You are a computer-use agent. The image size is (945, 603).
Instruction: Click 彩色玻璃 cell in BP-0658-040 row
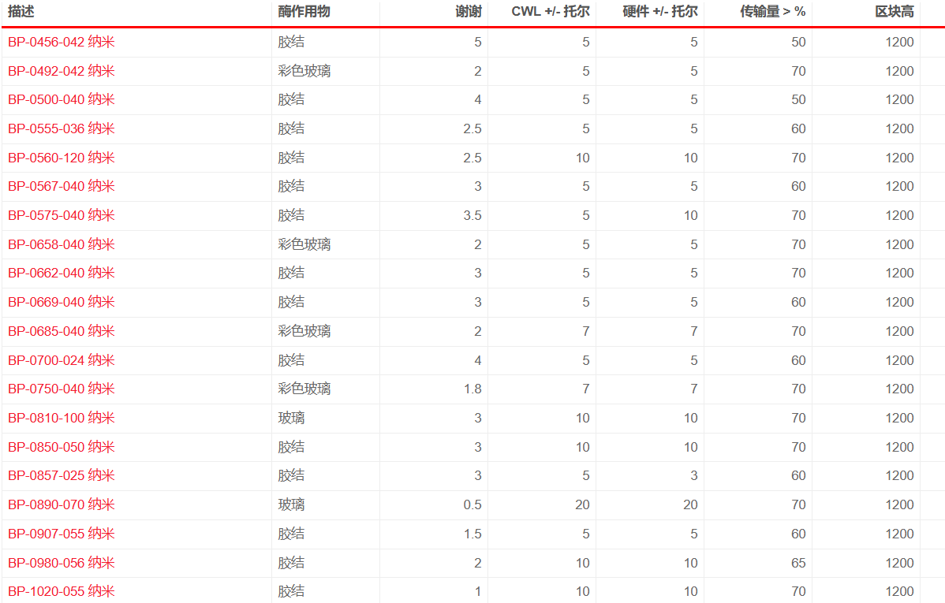pyautogui.click(x=304, y=244)
